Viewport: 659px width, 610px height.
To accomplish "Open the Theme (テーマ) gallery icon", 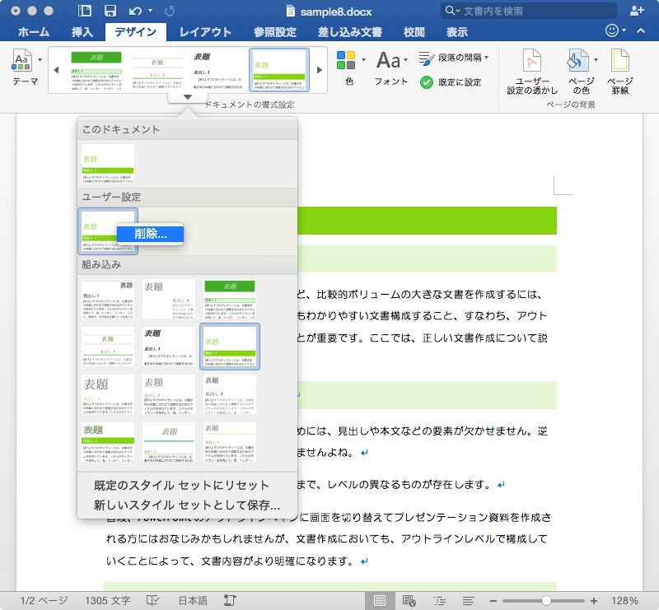I will (22, 60).
